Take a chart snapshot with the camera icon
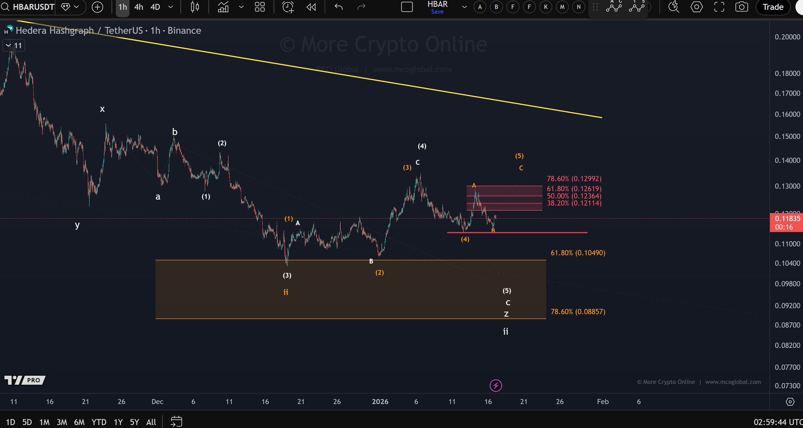The image size is (803, 428). click(741, 7)
